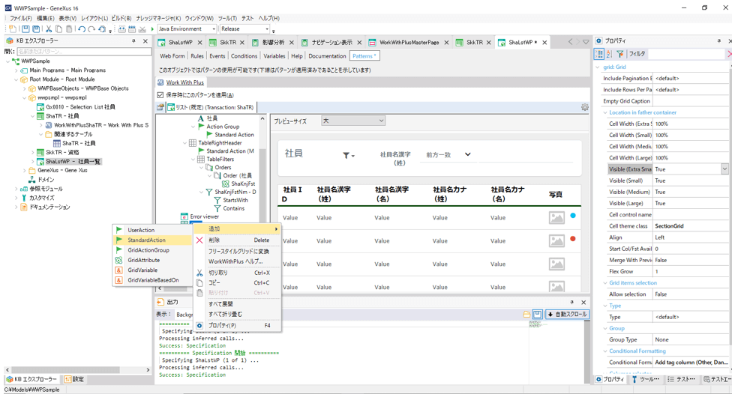Click the Work With Plus pattern tab

click(x=181, y=82)
